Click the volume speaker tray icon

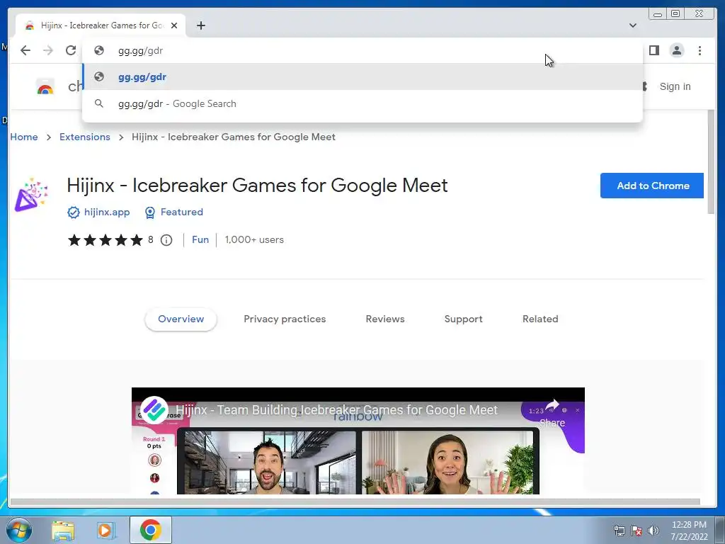653,531
